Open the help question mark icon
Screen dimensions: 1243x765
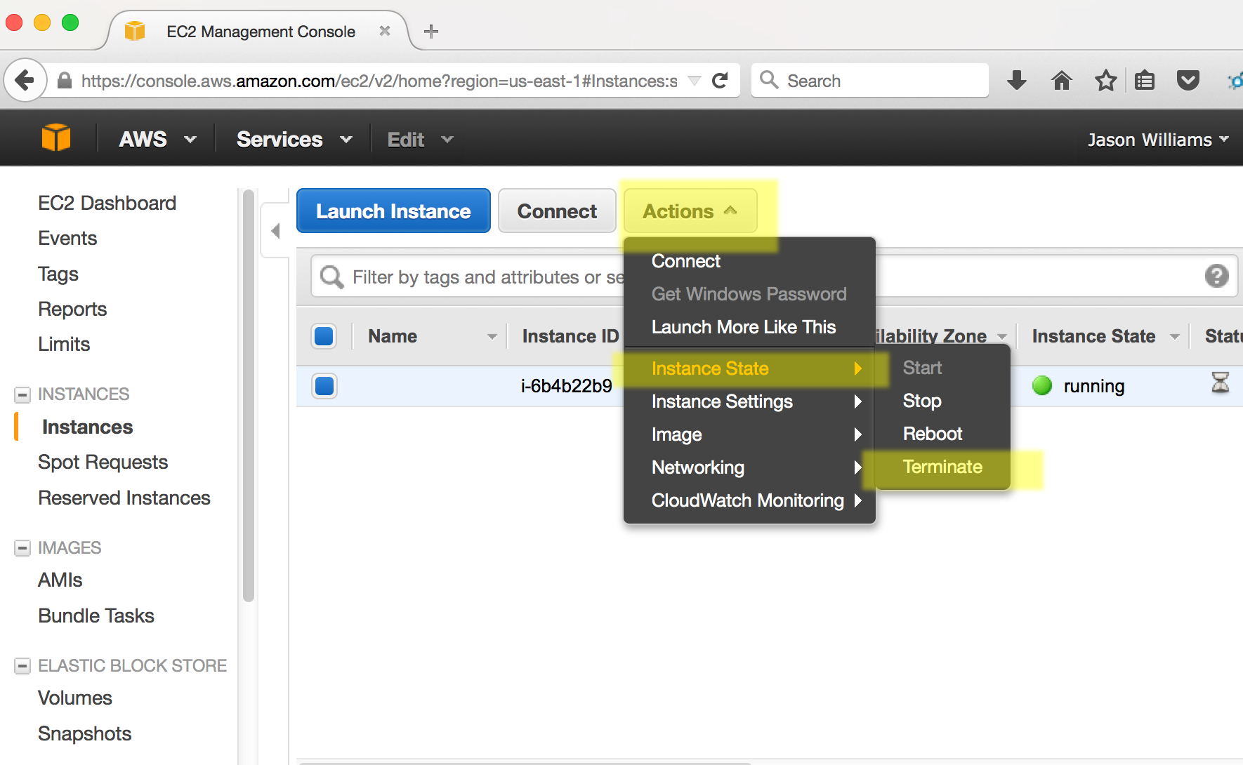1216,276
